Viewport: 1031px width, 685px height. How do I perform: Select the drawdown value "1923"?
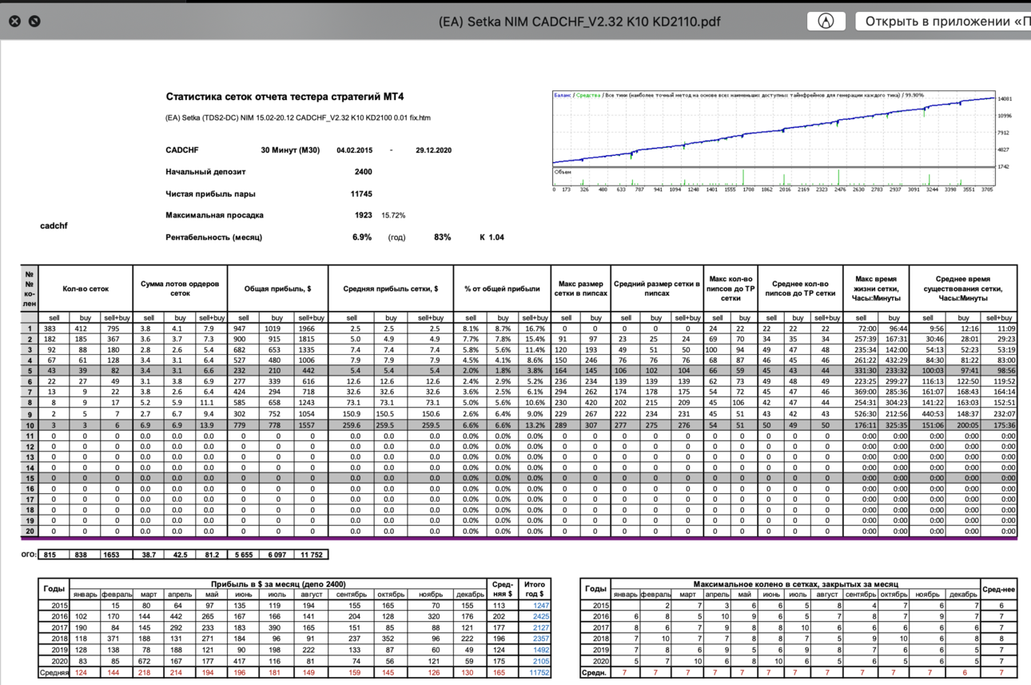click(363, 215)
